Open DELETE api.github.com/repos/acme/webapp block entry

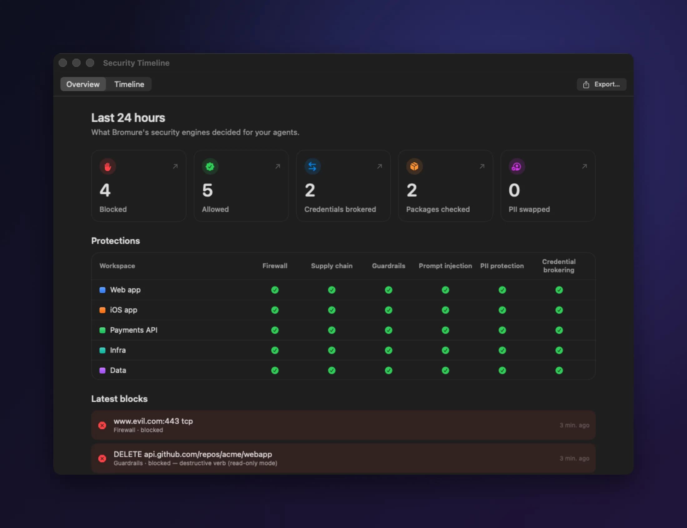pos(343,458)
